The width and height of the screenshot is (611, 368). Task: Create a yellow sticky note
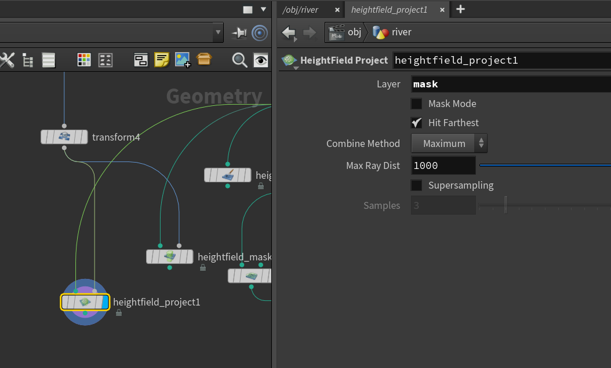[x=162, y=60]
